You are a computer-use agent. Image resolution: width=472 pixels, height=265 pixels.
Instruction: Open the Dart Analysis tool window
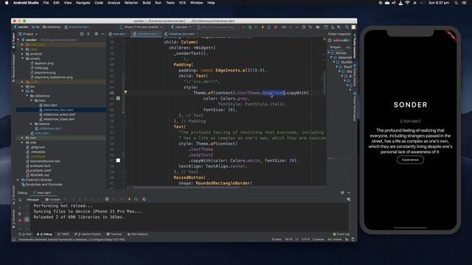[138, 234]
